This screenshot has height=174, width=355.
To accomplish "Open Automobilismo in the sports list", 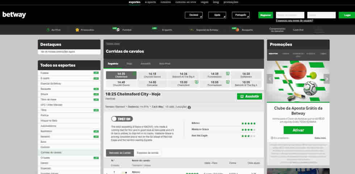I will [69, 126].
